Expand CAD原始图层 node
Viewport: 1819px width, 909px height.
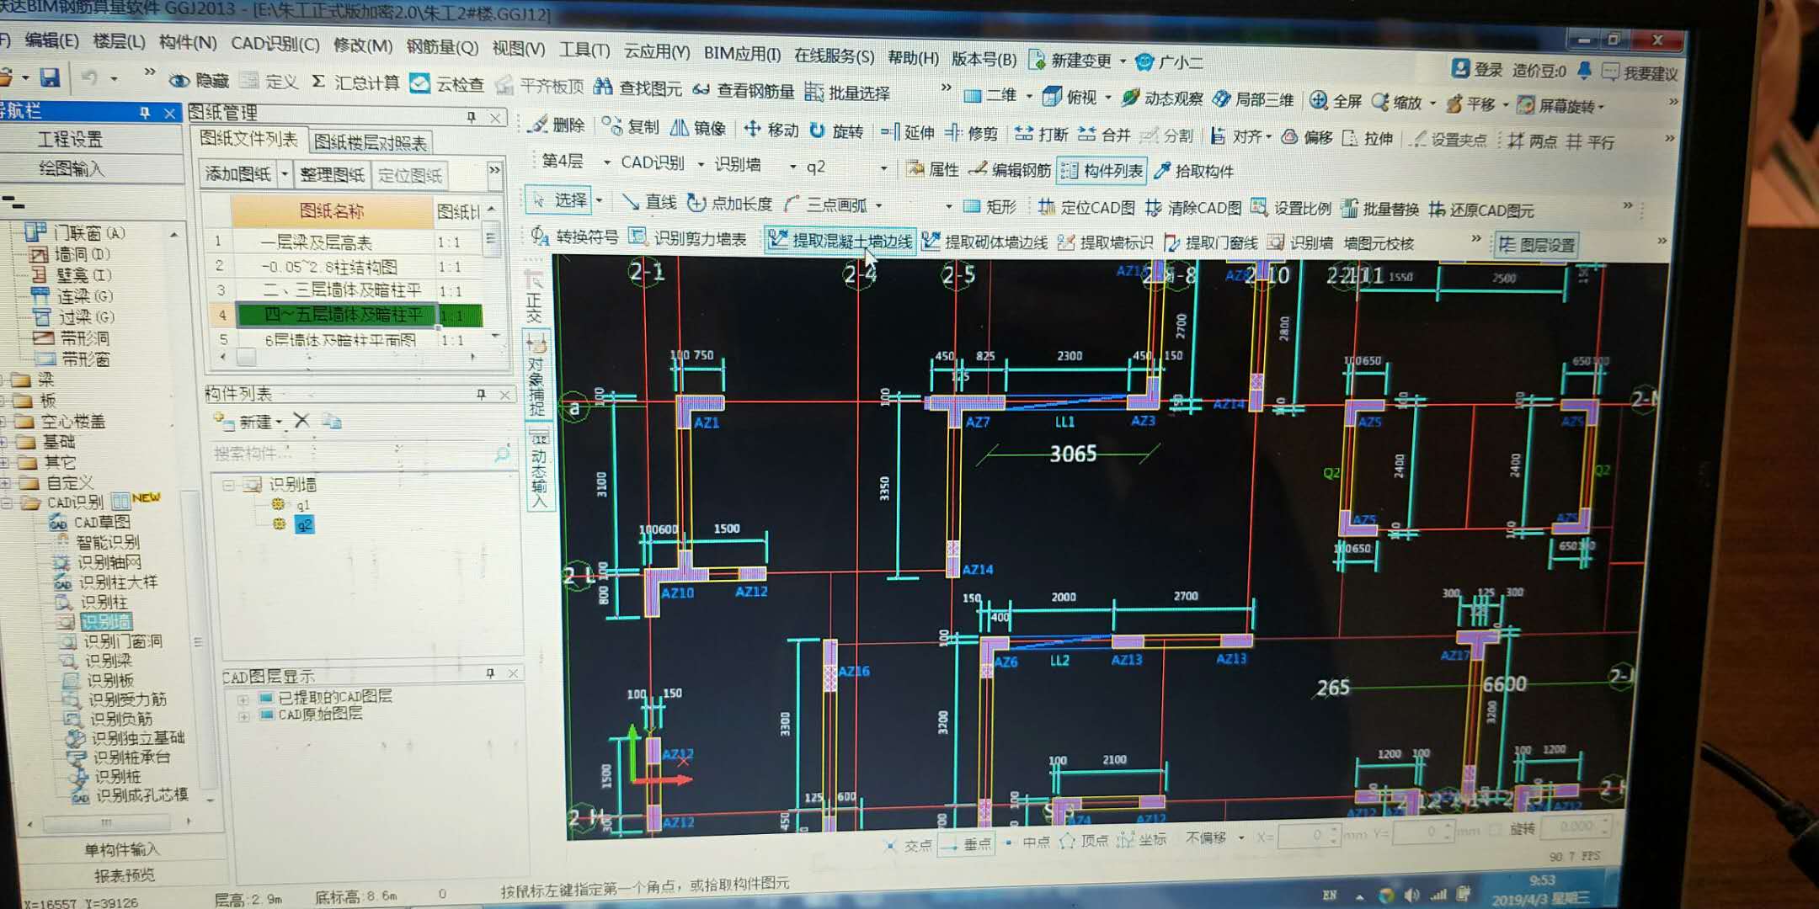point(243,715)
